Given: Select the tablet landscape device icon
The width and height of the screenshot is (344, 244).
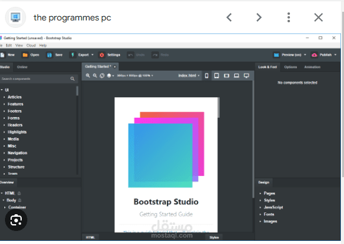Looking at the screenshot, I should tap(227, 76).
